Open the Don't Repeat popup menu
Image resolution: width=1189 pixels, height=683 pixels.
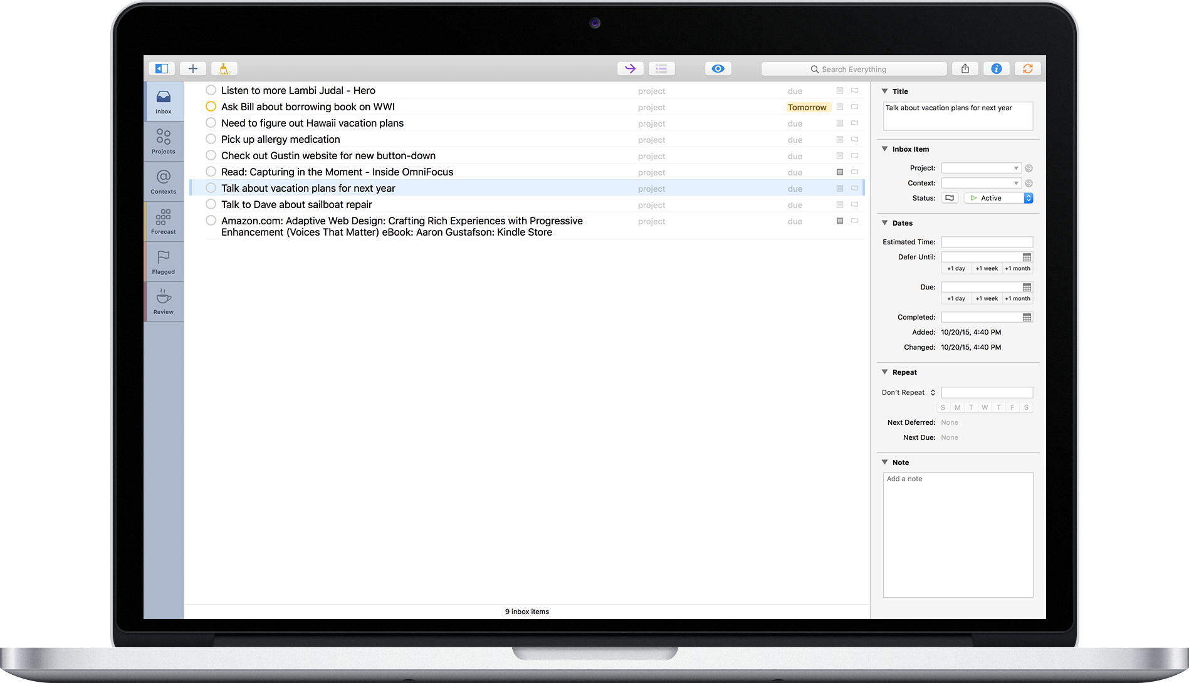(908, 393)
